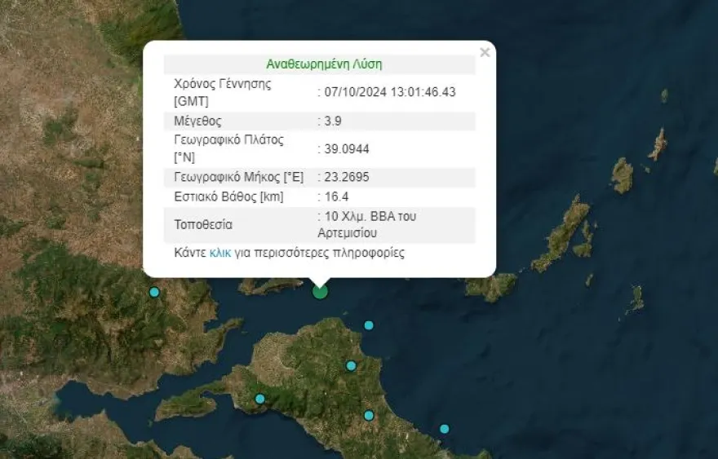Click the 'Αναθεωρημένη Λύση' popup heading
Viewport: 718px width, 459px height.
tap(324, 64)
